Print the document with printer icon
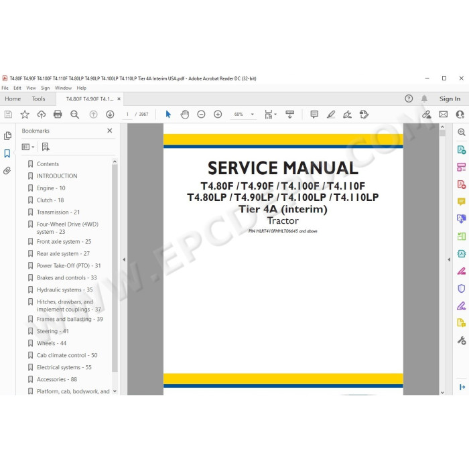The width and height of the screenshot is (469, 469). (x=58, y=115)
